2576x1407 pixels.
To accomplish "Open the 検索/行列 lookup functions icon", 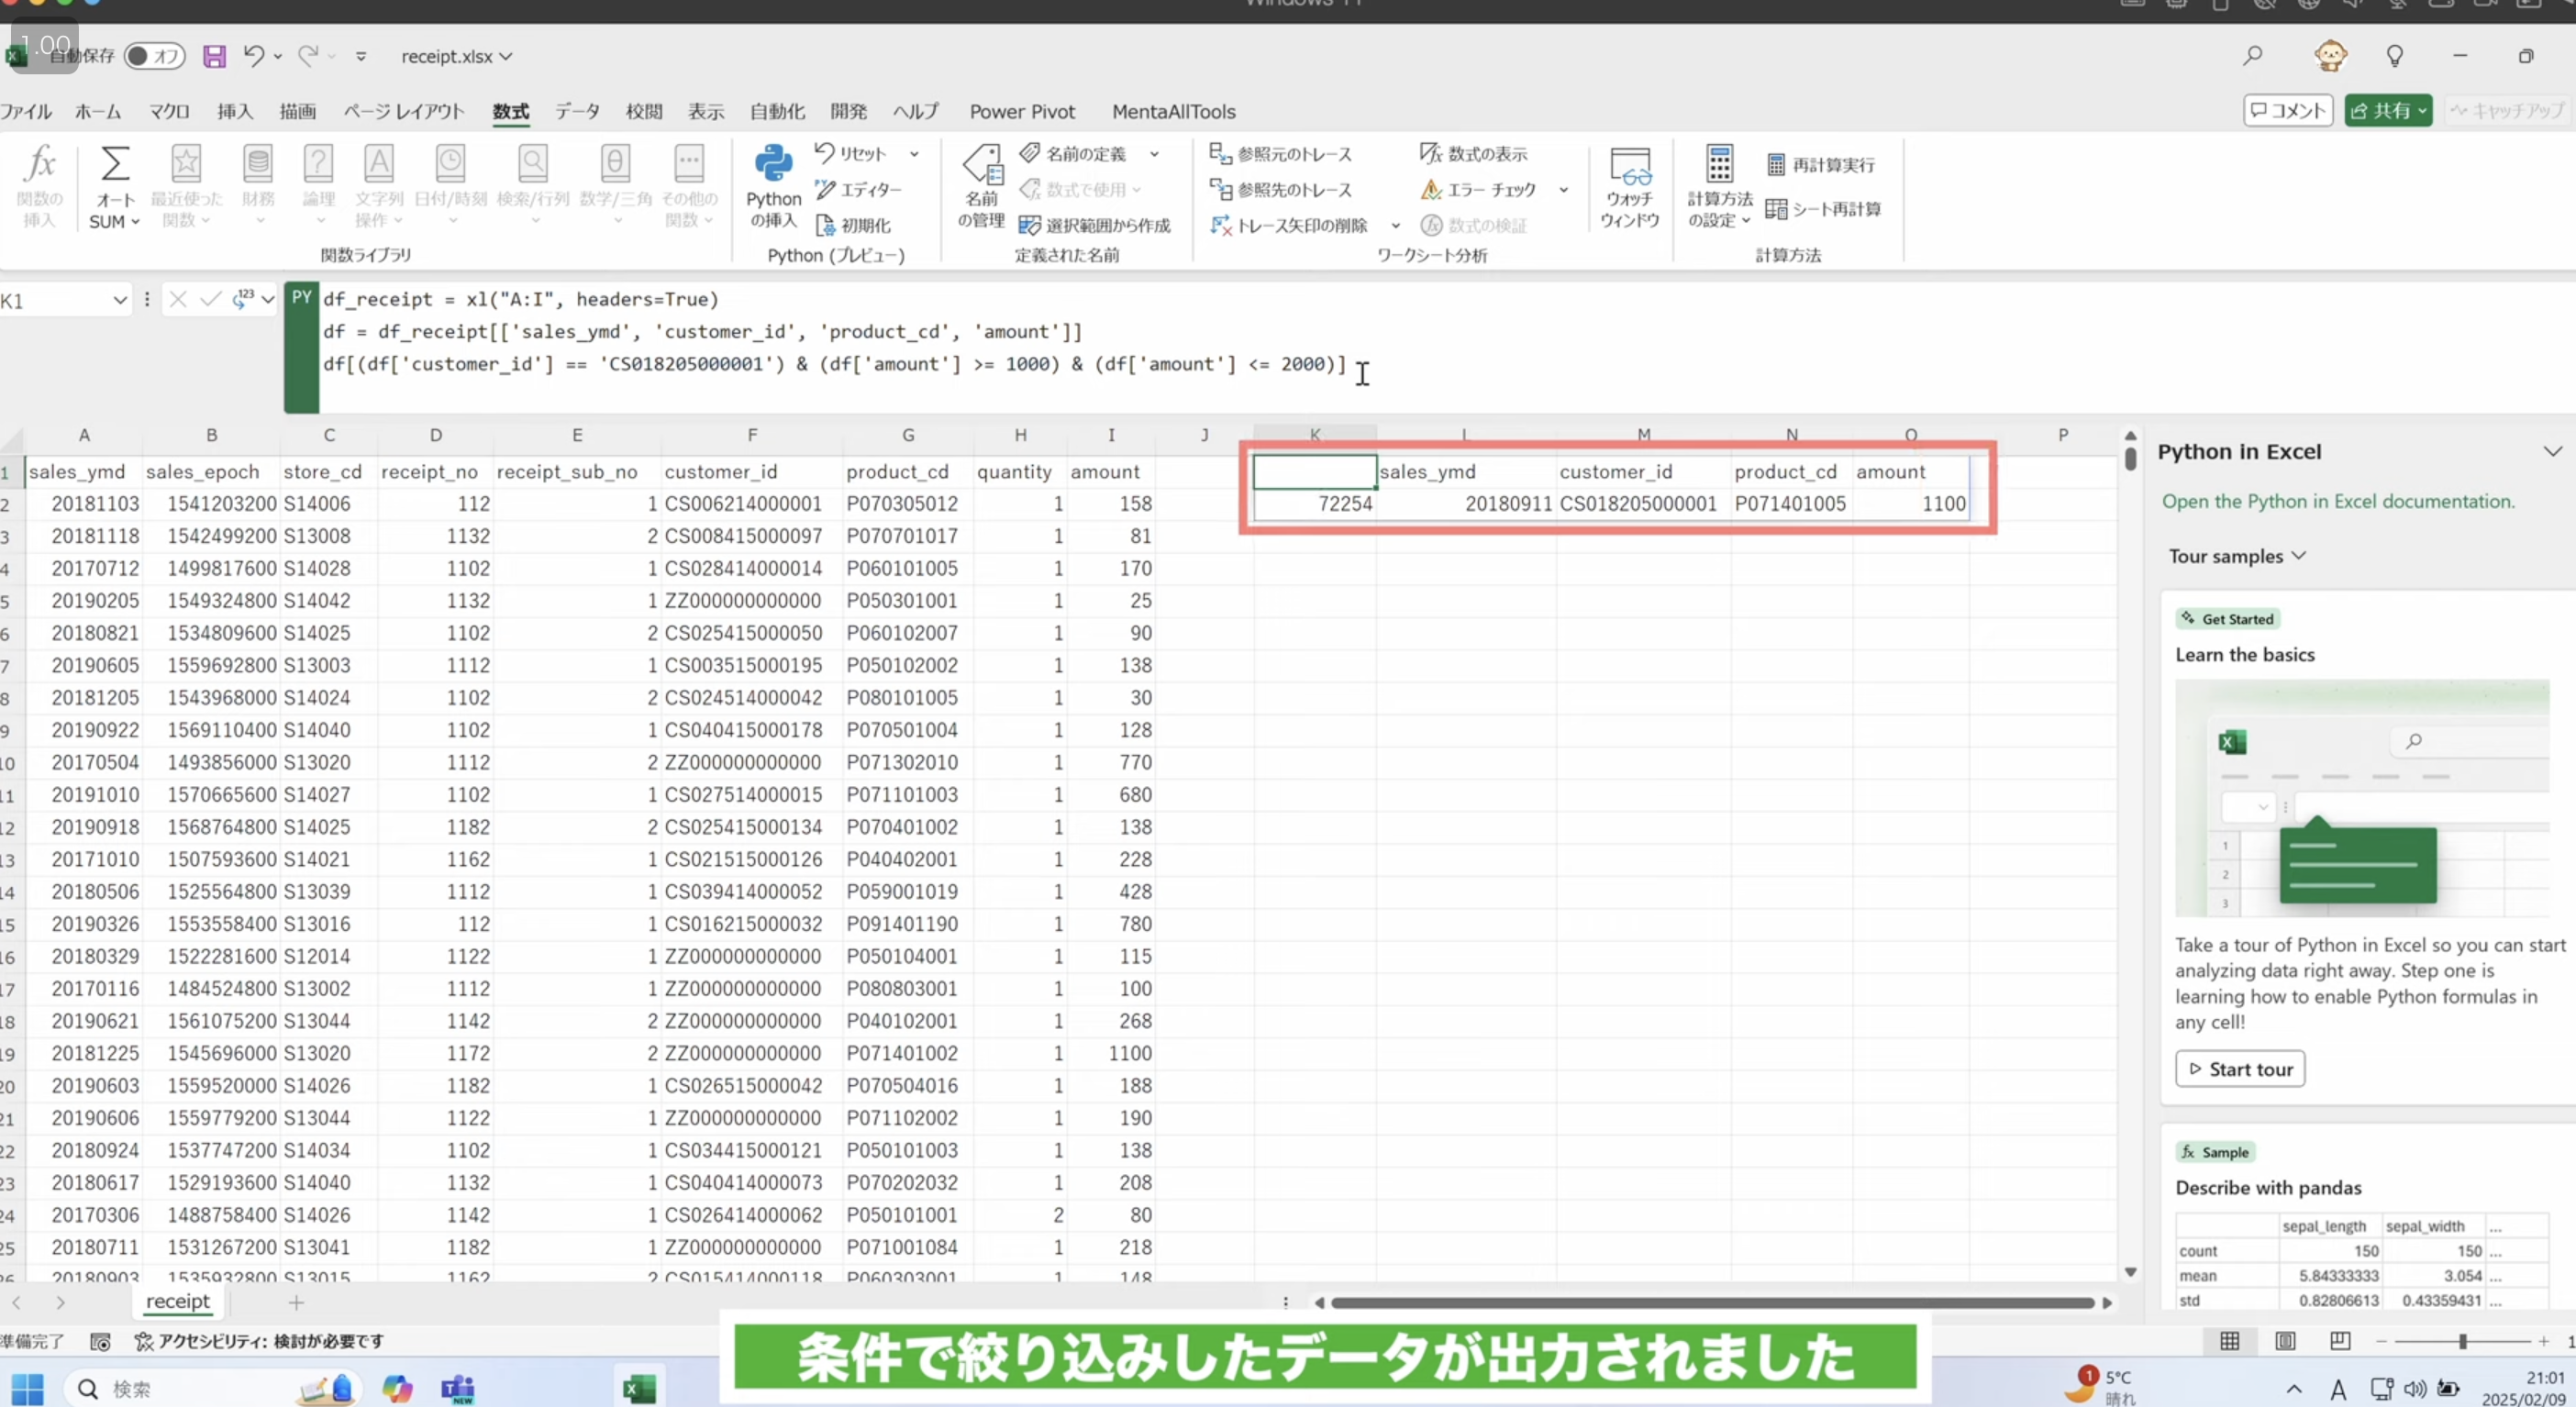I will [533, 164].
